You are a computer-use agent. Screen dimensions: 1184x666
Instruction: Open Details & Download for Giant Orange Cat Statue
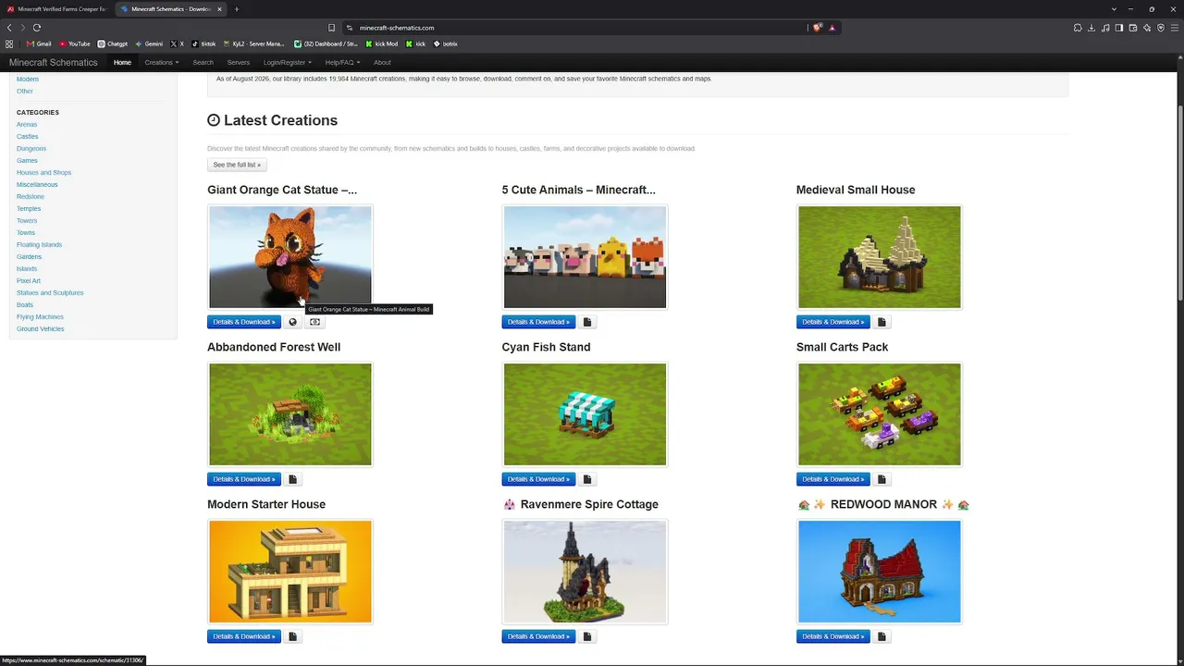point(244,322)
